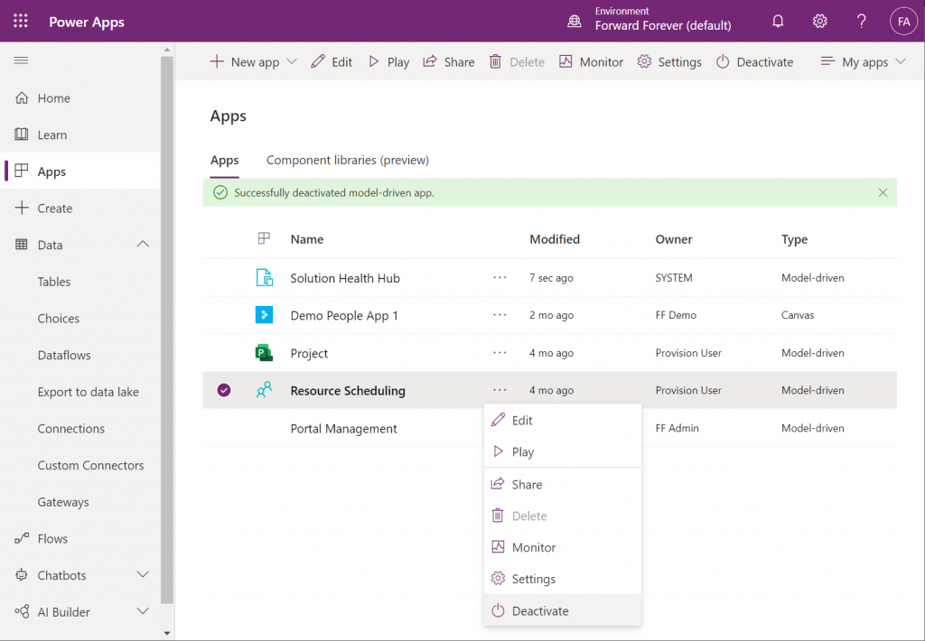
Task: Open the app launcher waffle icon
Action: pyautogui.click(x=21, y=22)
